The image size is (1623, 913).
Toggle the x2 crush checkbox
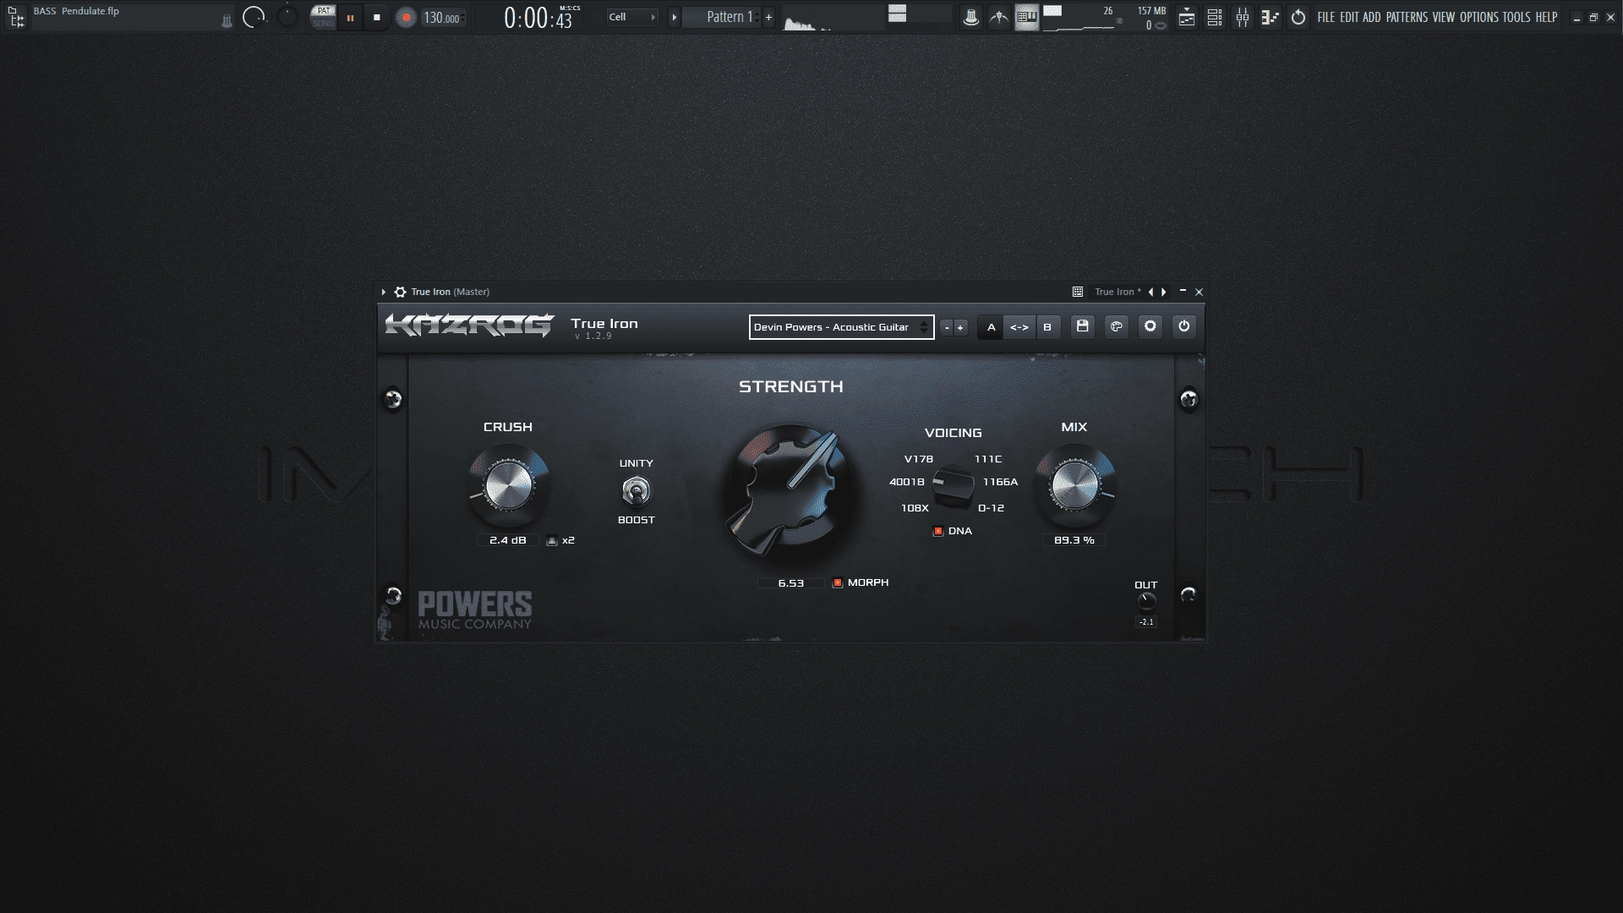(552, 541)
